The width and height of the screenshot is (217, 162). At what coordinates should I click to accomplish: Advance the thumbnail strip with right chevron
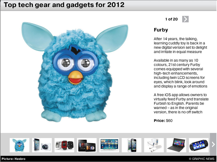(x=213, y=144)
